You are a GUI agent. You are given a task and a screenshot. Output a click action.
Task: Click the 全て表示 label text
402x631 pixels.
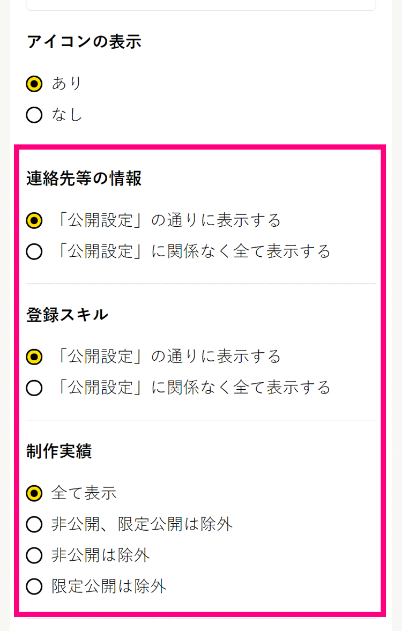(84, 493)
